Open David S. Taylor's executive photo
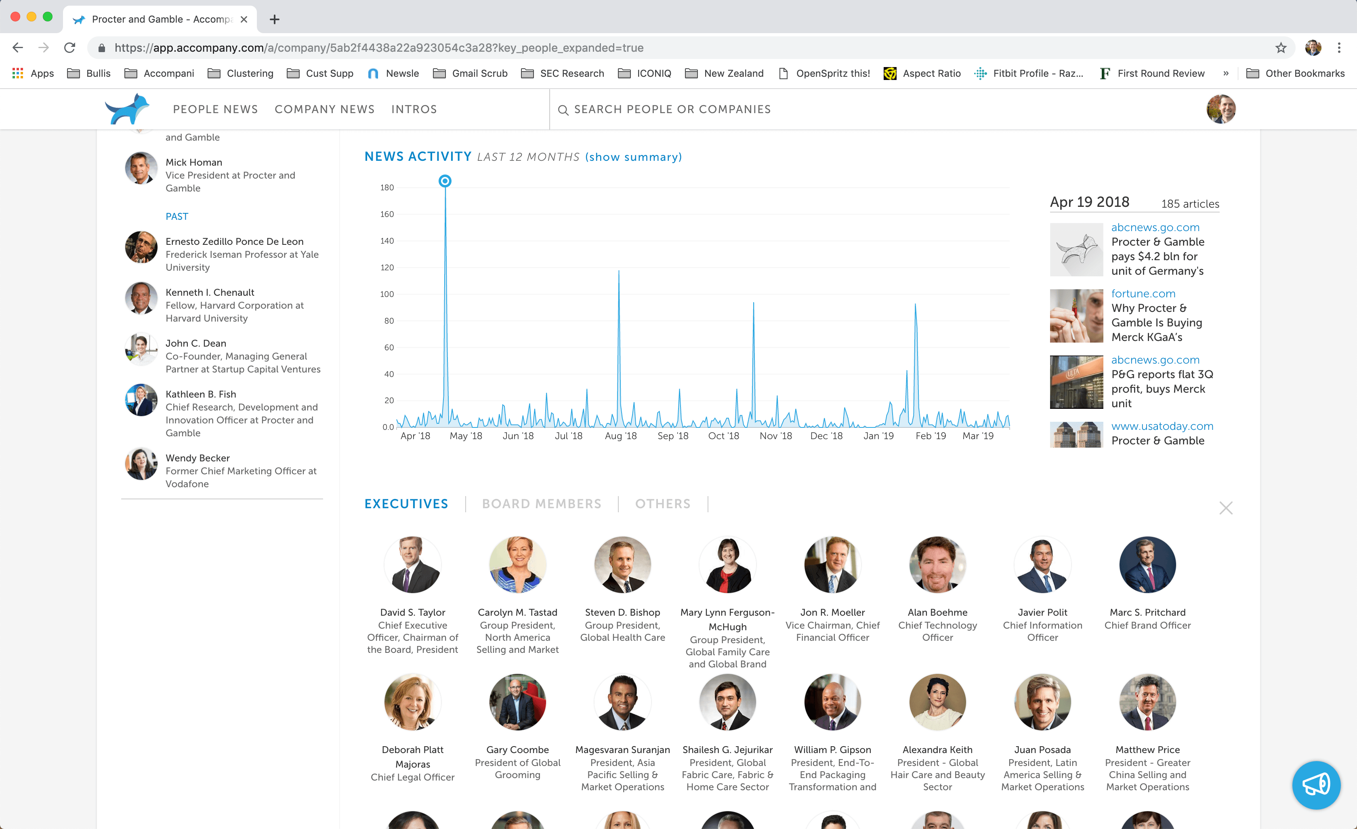The height and width of the screenshot is (829, 1357). (412, 565)
